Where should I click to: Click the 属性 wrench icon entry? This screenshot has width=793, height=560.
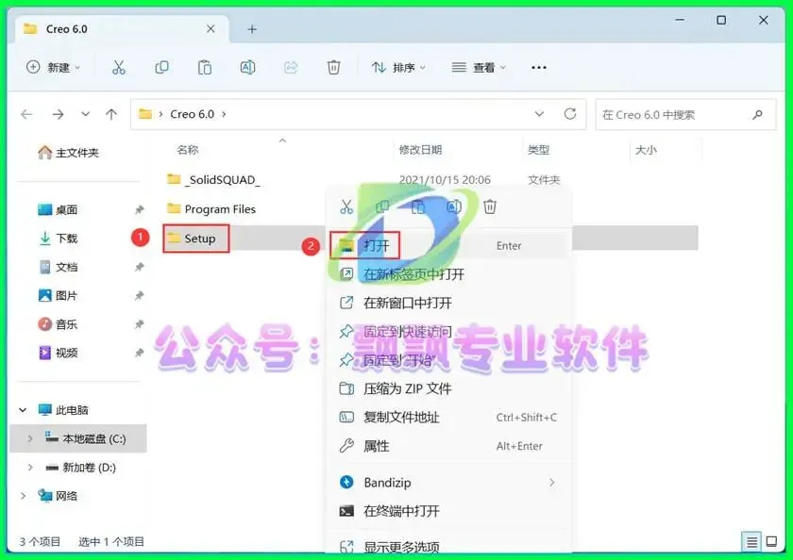[346, 446]
